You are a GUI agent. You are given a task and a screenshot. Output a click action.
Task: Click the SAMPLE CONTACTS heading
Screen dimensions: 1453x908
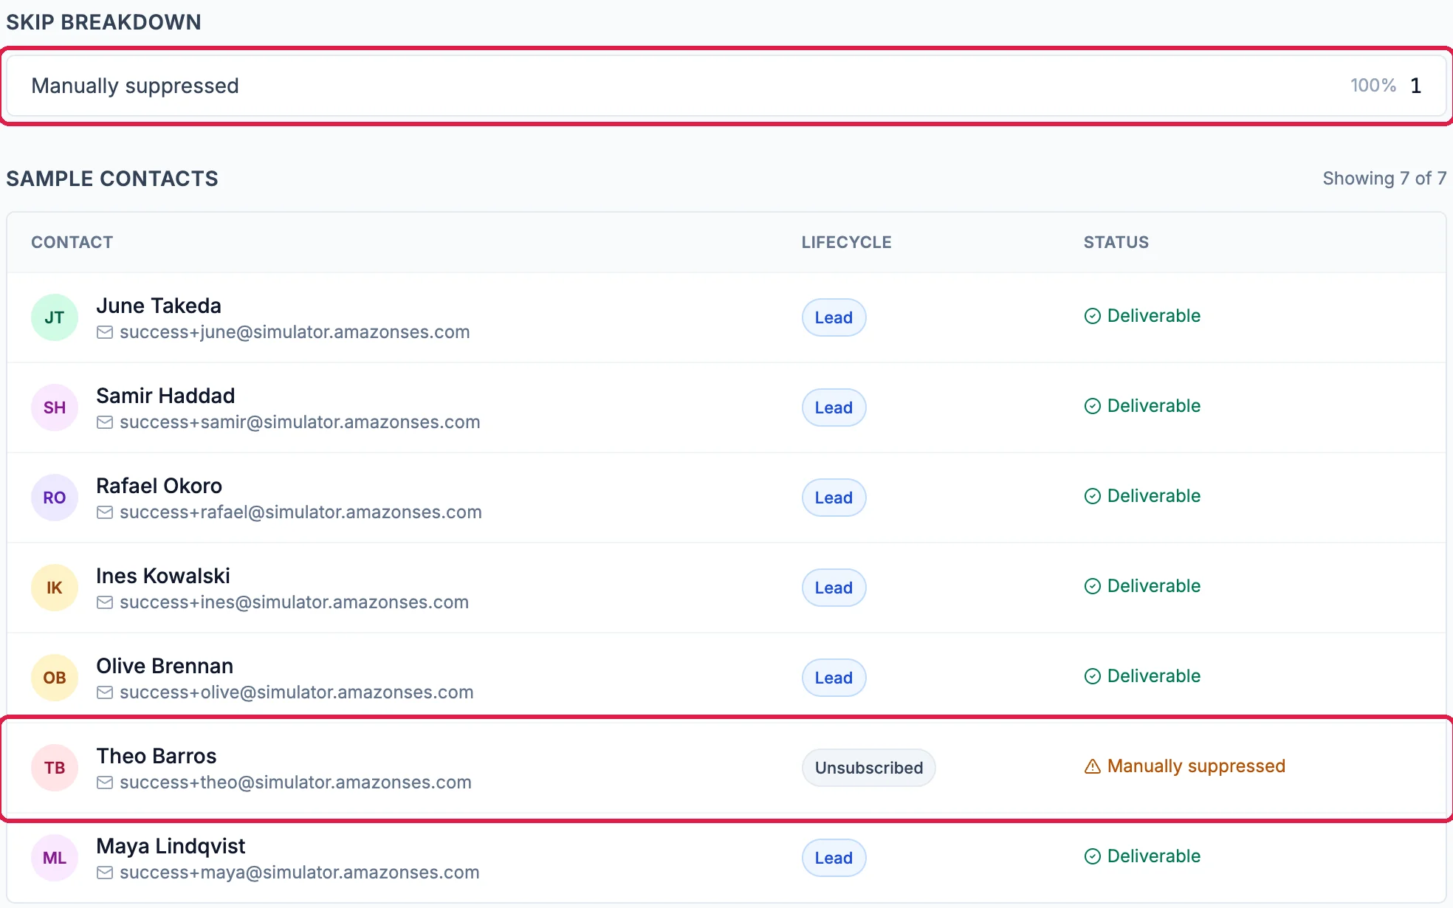pyautogui.click(x=112, y=179)
